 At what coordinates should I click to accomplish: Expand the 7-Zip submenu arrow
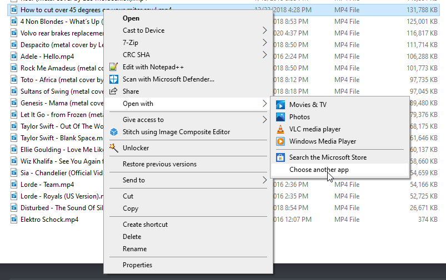pyautogui.click(x=264, y=43)
